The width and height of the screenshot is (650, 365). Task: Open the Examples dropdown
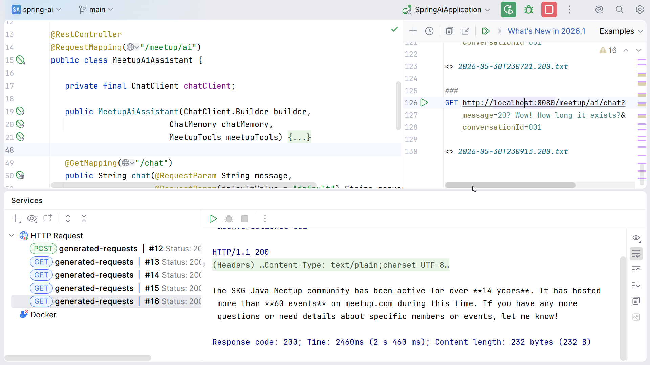[x=621, y=31]
